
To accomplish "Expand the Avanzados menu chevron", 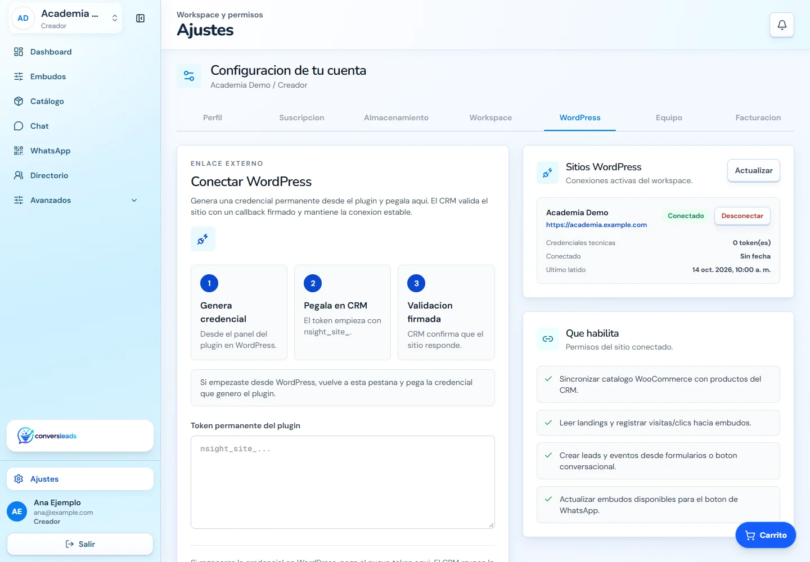I will [x=134, y=200].
